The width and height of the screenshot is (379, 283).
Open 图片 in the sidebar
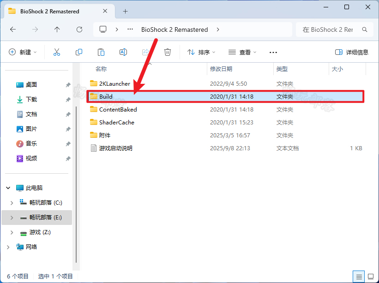(31, 129)
